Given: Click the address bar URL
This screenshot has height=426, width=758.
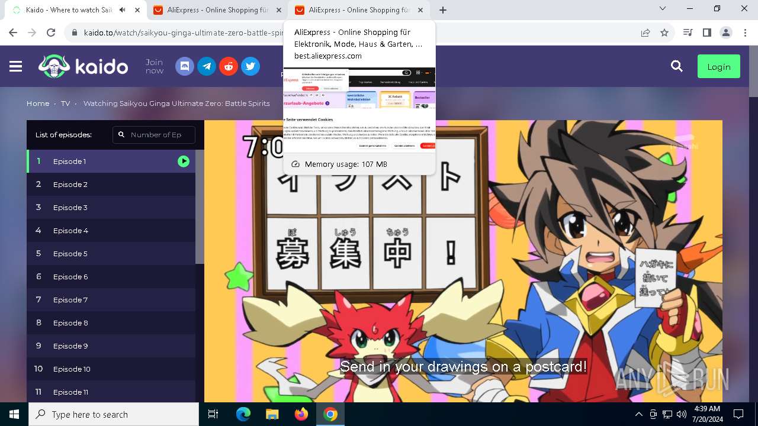Looking at the screenshot, I should 184,33.
